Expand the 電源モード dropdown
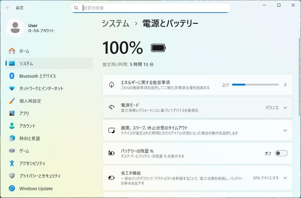301x198 pixels. click(x=285, y=107)
